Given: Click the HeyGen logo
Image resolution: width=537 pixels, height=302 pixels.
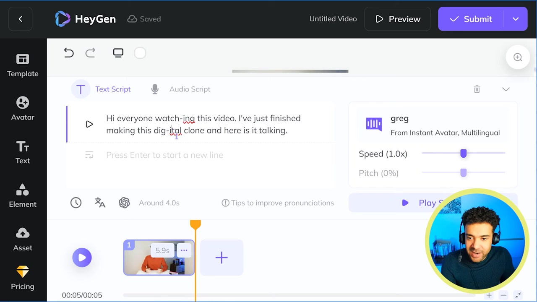Looking at the screenshot, I should pyautogui.click(x=86, y=19).
